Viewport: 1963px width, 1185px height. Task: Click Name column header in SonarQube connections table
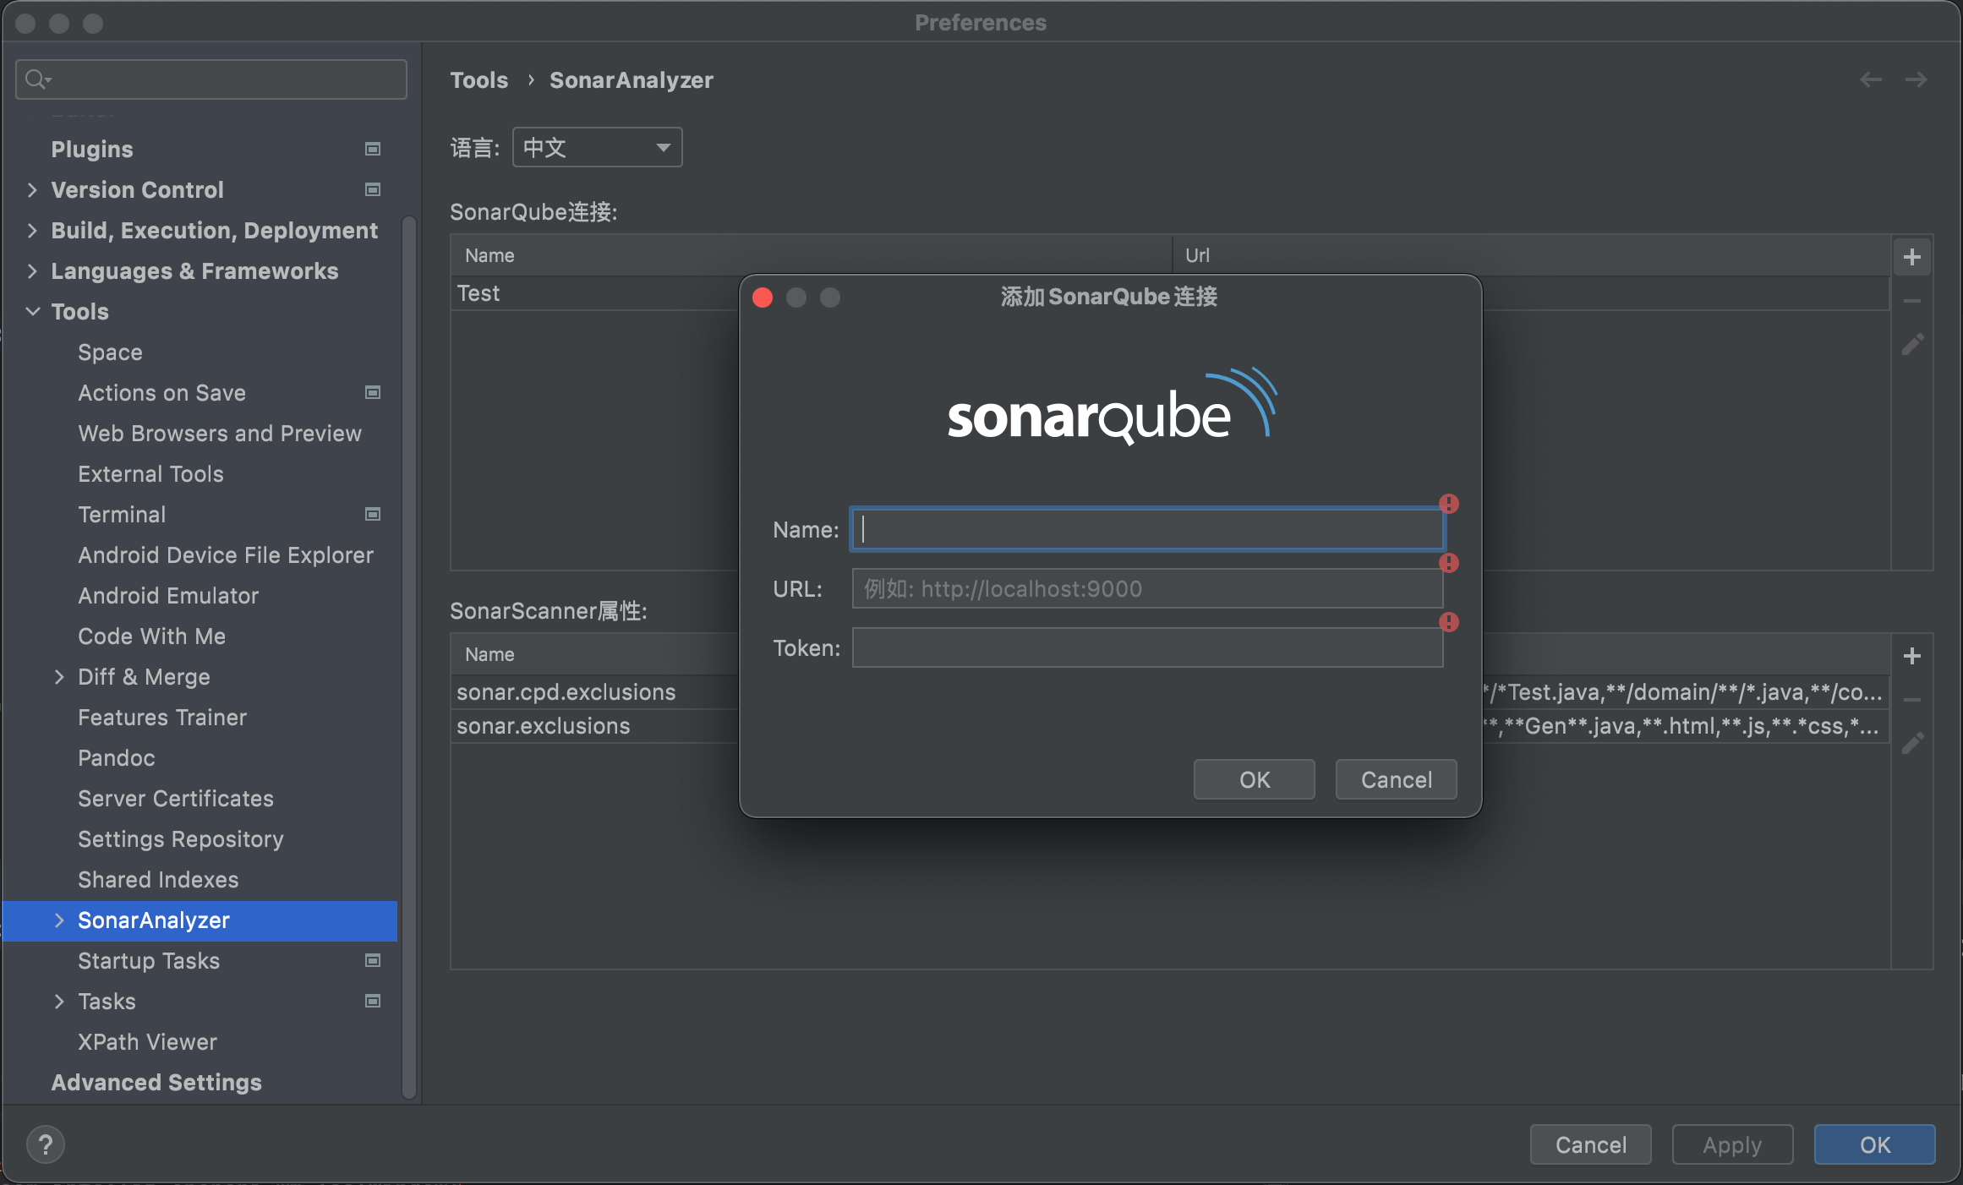click(812, 255)
